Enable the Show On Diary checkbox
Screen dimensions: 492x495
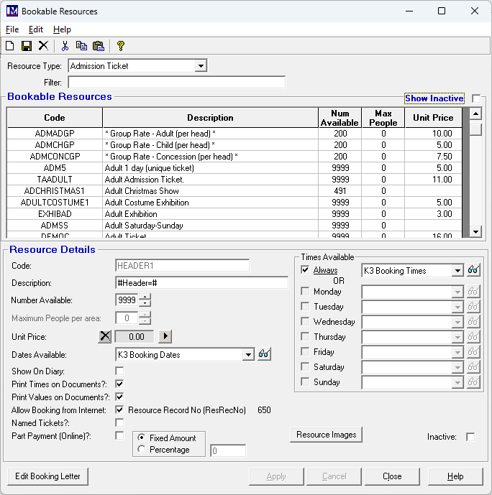(x=119, y=371)
